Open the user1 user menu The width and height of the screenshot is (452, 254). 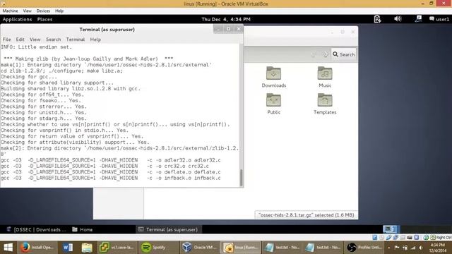pyautogui.click(x=439, y=19)
